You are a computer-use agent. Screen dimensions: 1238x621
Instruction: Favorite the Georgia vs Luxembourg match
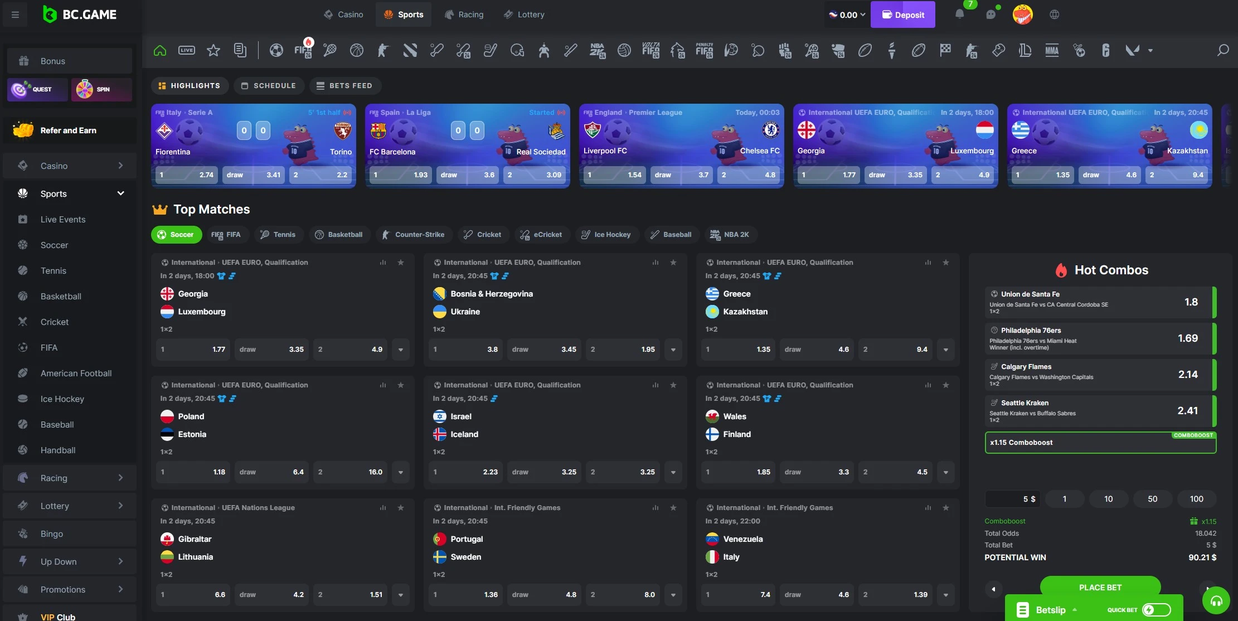coord(401,262)
